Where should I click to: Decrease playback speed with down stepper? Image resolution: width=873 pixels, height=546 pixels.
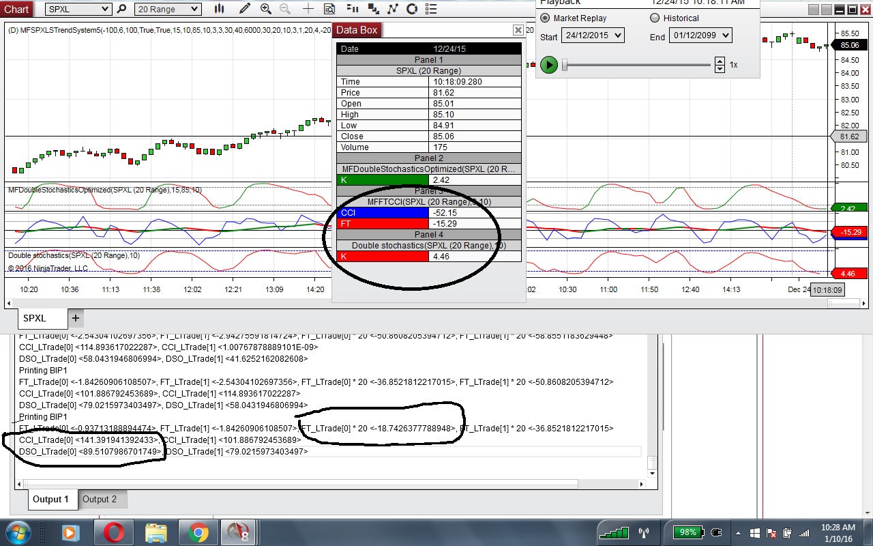tap(720, 68)
